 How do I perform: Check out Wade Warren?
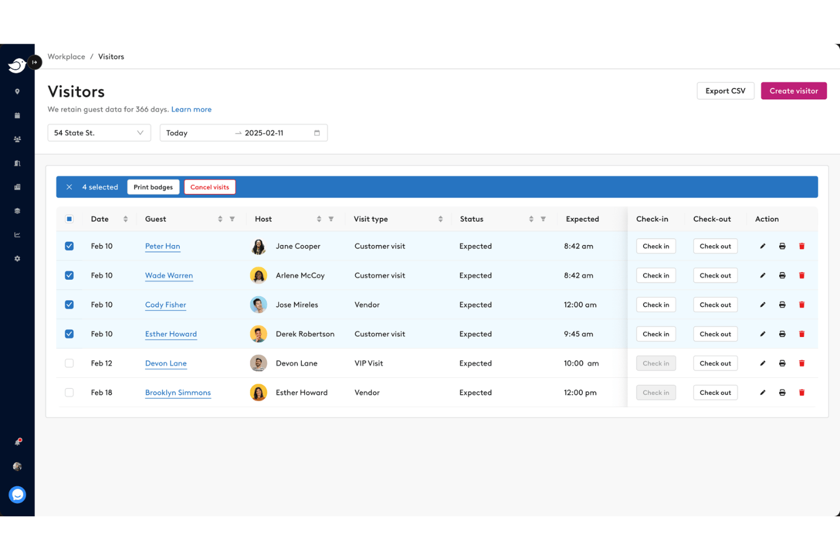[x=715, y=275]
